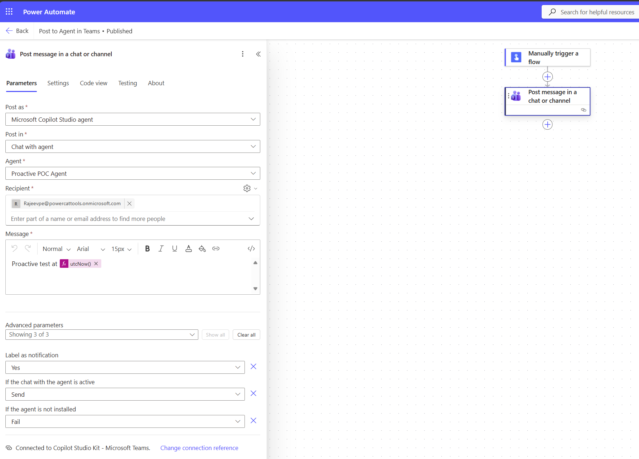Open the Normal paragraph style dropdown
Image resolution: width=639 pixels, height=459 pixels.
pos(57,249)
